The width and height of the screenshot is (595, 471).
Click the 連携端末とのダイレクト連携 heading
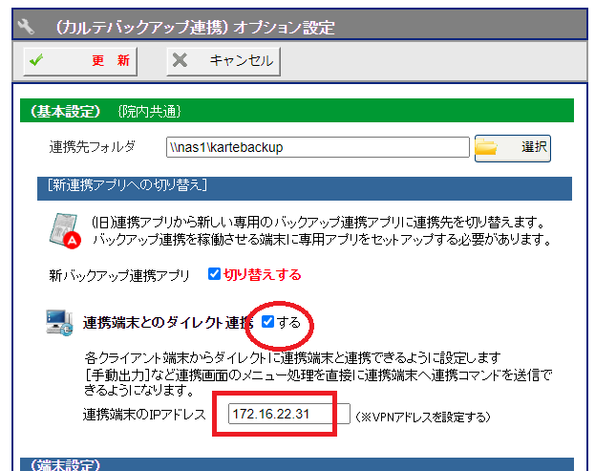click(x=168, y=323)
